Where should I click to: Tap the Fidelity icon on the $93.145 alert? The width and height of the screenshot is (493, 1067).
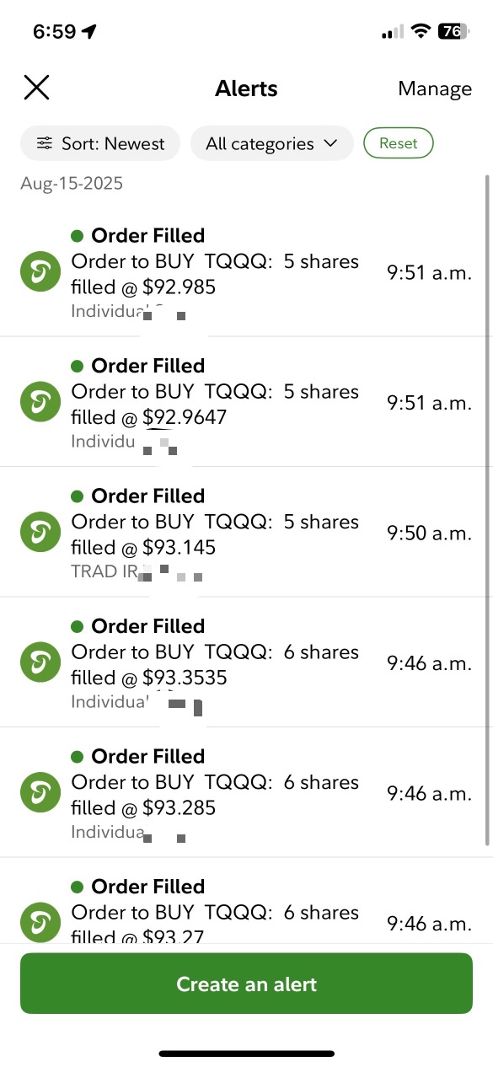click(40, 533)
